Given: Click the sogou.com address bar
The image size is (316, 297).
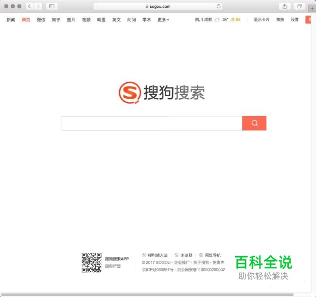Looking at the screenshot, I should [158, 6].
